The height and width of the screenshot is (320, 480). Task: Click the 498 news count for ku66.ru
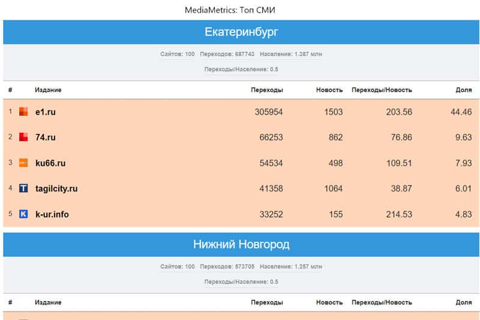336,163
